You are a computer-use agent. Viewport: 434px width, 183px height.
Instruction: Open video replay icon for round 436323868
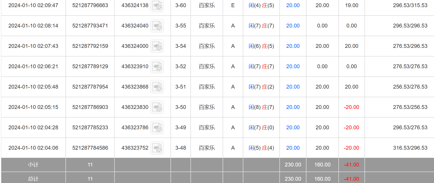pos(157,87)
